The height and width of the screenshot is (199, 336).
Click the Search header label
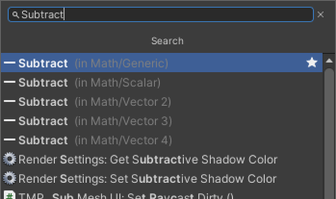[167, 41]
